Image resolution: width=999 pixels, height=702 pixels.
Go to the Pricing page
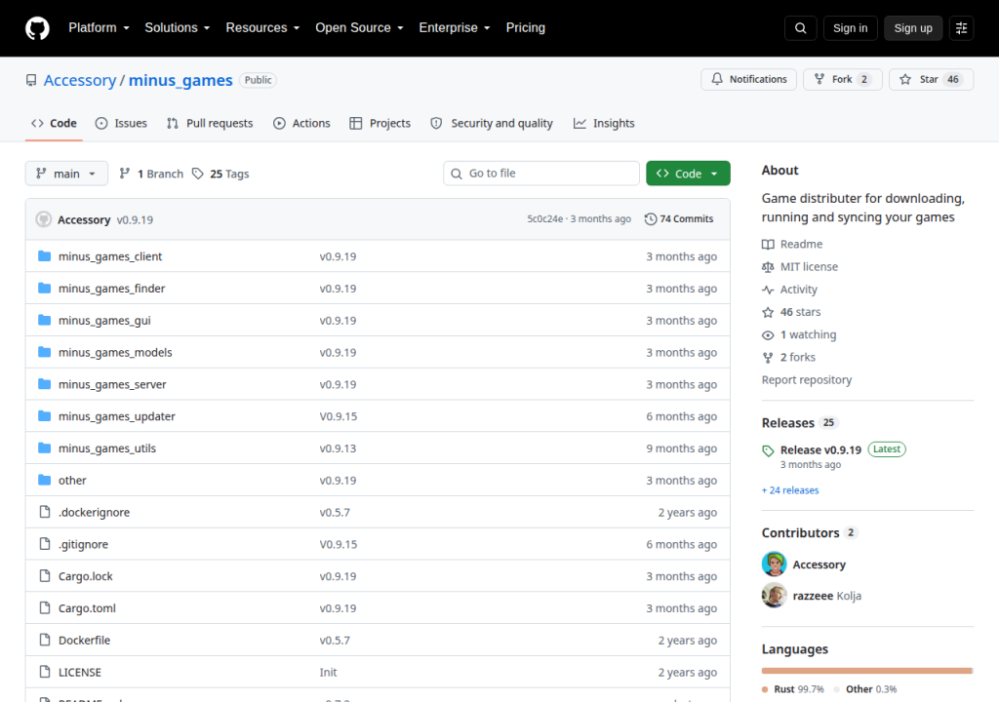(526, 28)
